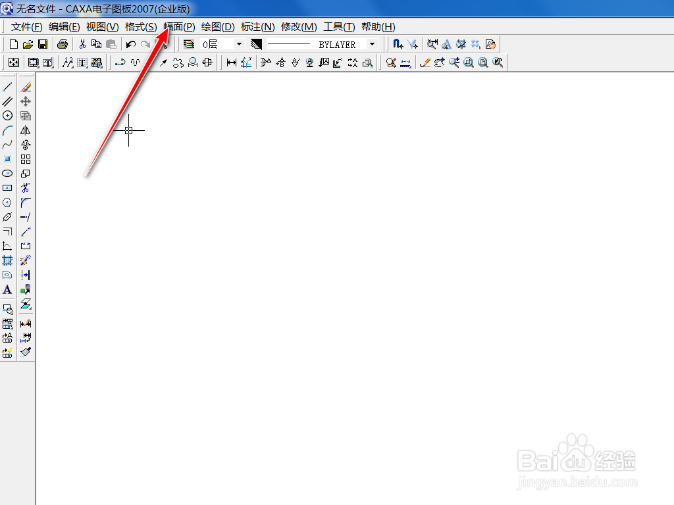
Task: Select the Fillet corner tool
Action: click(26, 203)
